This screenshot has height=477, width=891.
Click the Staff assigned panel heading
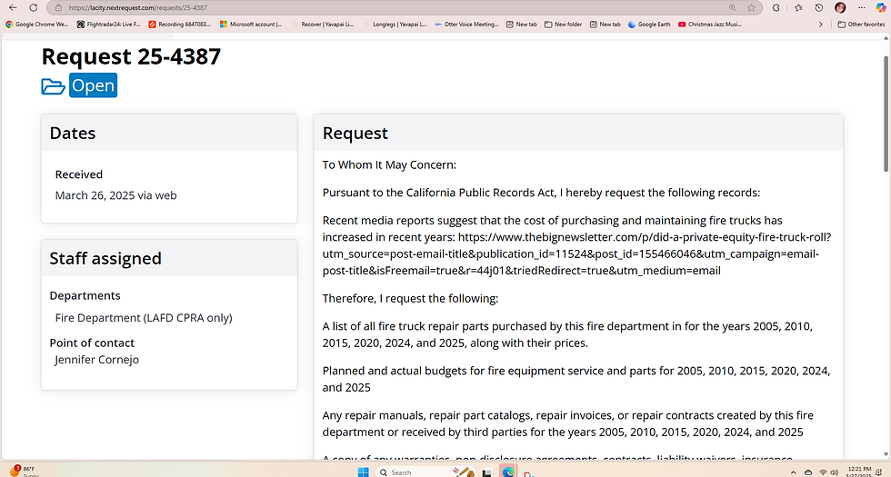point(105,258)
